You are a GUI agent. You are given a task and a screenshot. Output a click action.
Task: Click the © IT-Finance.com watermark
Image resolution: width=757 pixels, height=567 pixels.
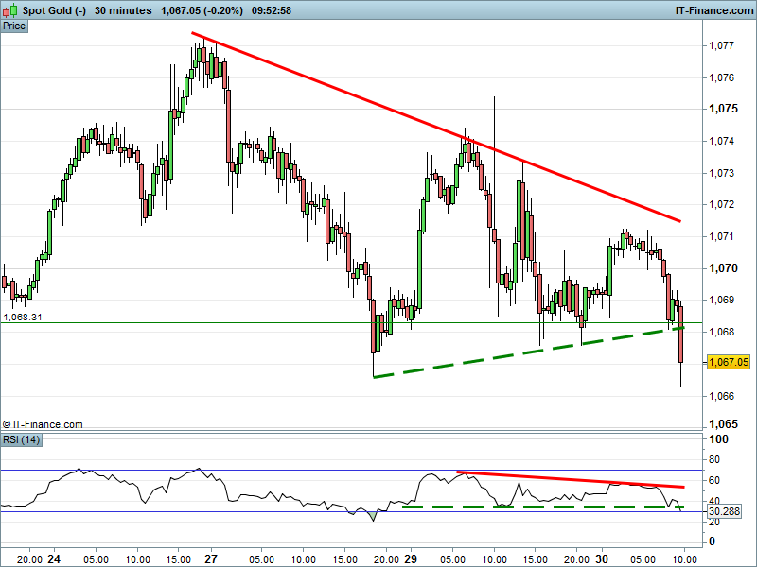tap(43, 425)
